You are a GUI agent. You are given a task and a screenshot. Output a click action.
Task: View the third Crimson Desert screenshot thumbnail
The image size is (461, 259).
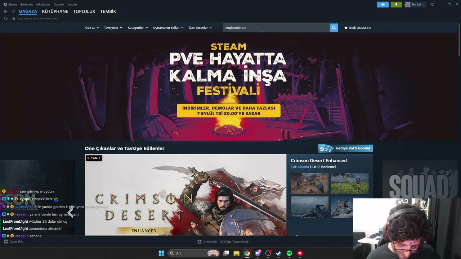click(x=310, y=207)
